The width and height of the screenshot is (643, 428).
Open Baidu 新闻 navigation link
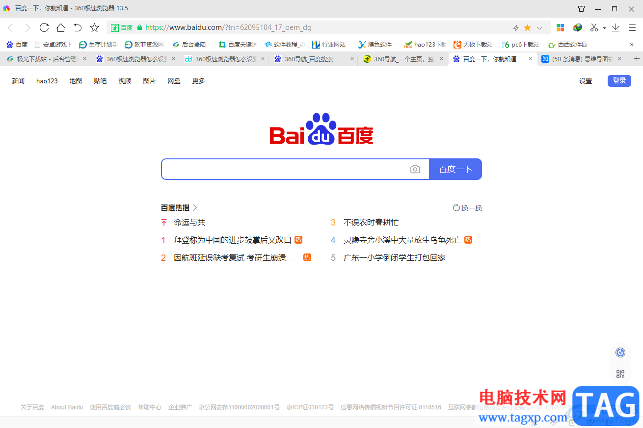(x=18, y=81)
